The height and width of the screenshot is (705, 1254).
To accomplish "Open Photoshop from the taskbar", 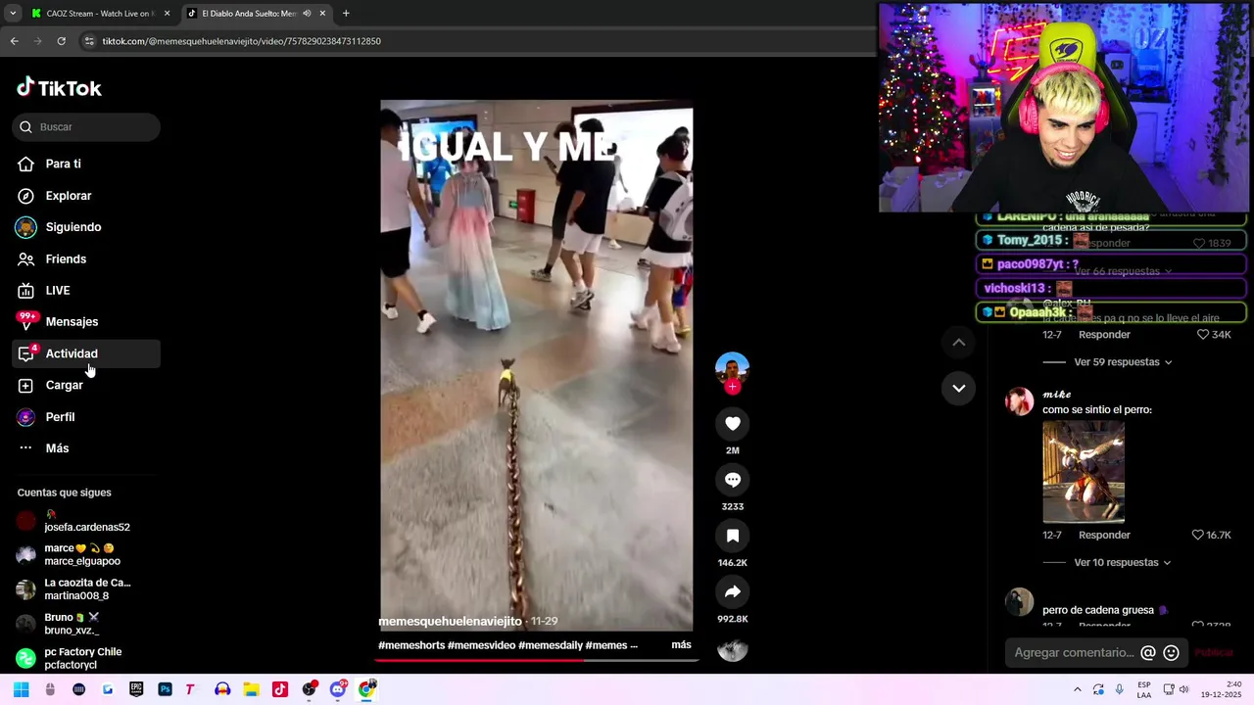I will pyautogui.click(x=165, y=689).
